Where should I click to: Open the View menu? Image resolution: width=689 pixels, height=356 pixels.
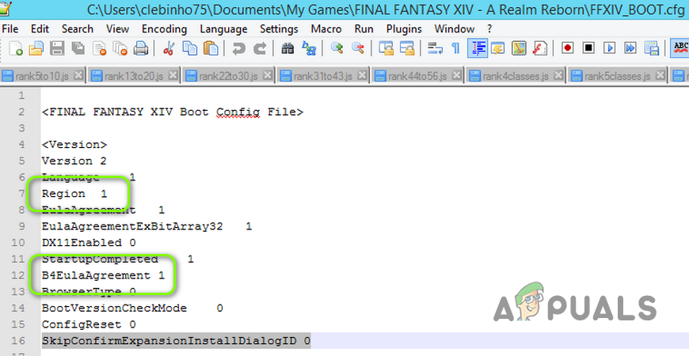(x=117, y=29)
